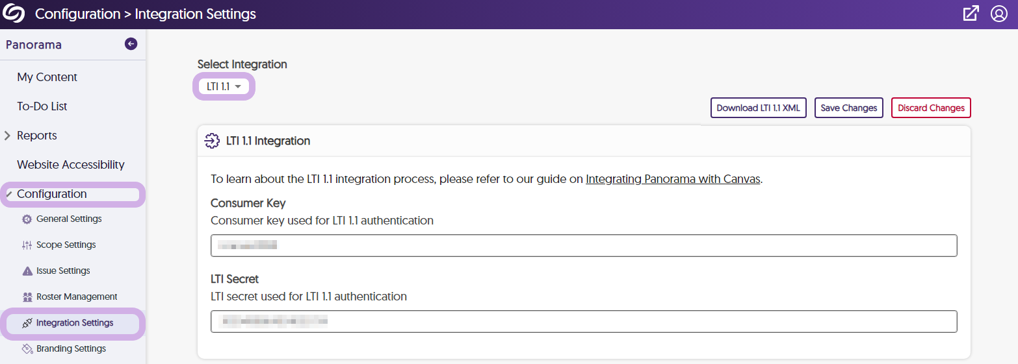Open the LTI 1.1 integration dropdown
1018x364 pixels.
pos(224,86)
